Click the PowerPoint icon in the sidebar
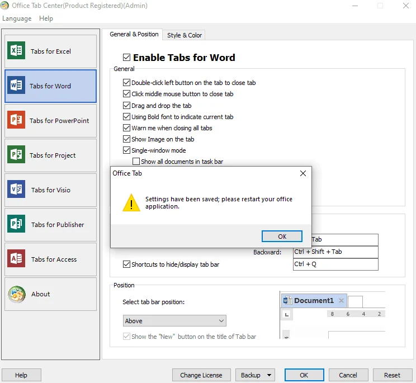The height and width of the screenshot is (383, 416). tap(16, 120)
